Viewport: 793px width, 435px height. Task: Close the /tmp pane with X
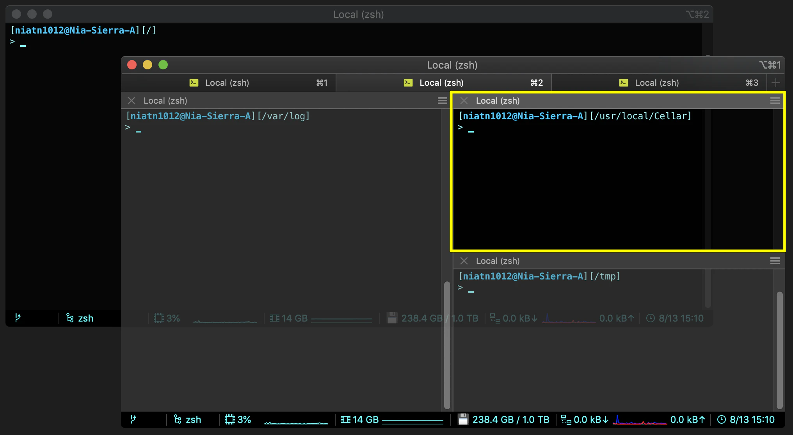pyautogui.click(x=464, y=261)
